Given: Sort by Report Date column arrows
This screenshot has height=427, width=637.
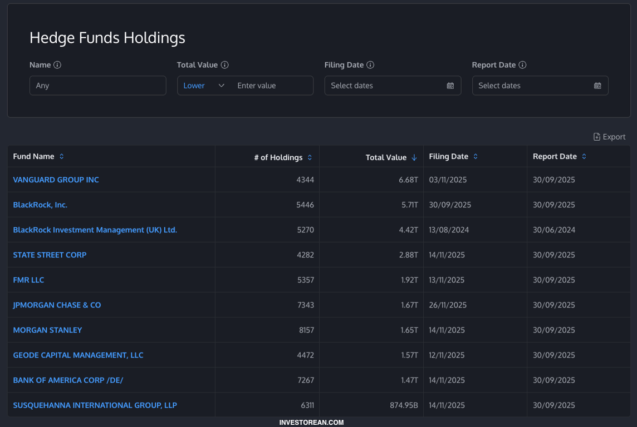Looking at the screenshot, I should click(584, 157).
